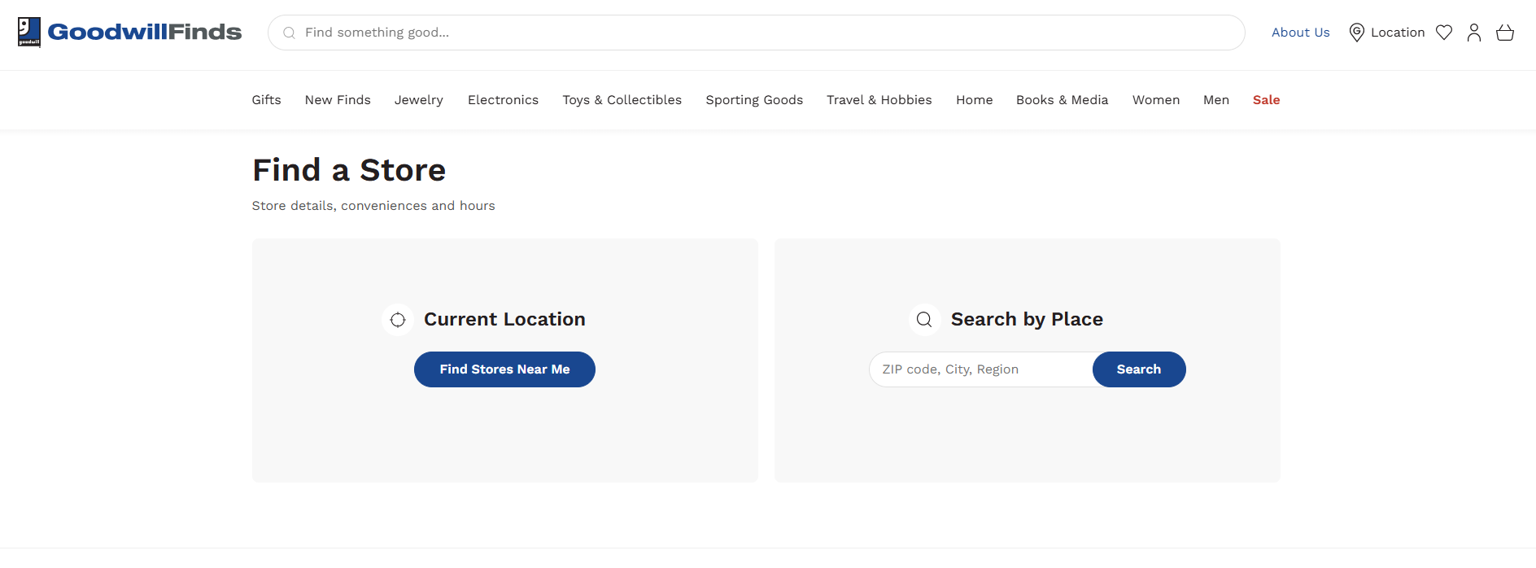The image size is (1536, 568).
Task: Click the GoodwillFinds logo
Action: 130,33
